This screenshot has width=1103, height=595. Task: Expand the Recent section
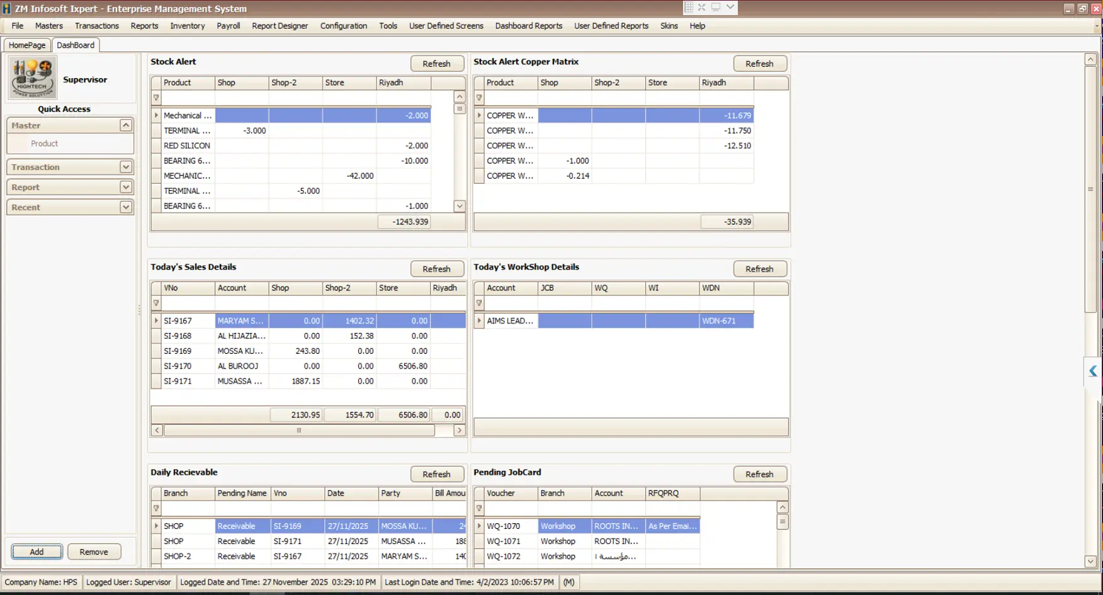pyautogui.click(x=125, y=207)
